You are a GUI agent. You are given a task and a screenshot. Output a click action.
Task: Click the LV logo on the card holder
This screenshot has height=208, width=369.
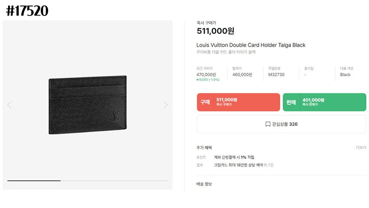coord(115,116)
